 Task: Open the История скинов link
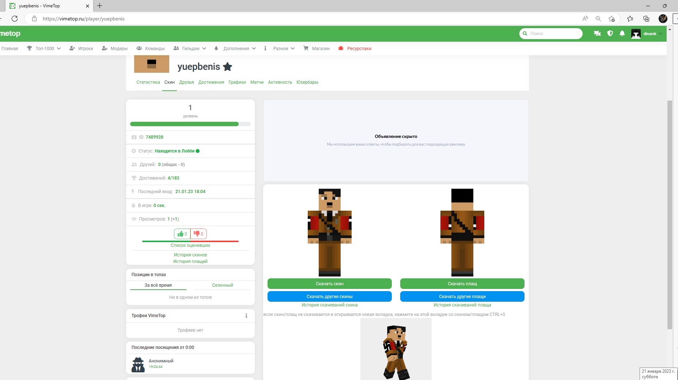click(190, 255)
